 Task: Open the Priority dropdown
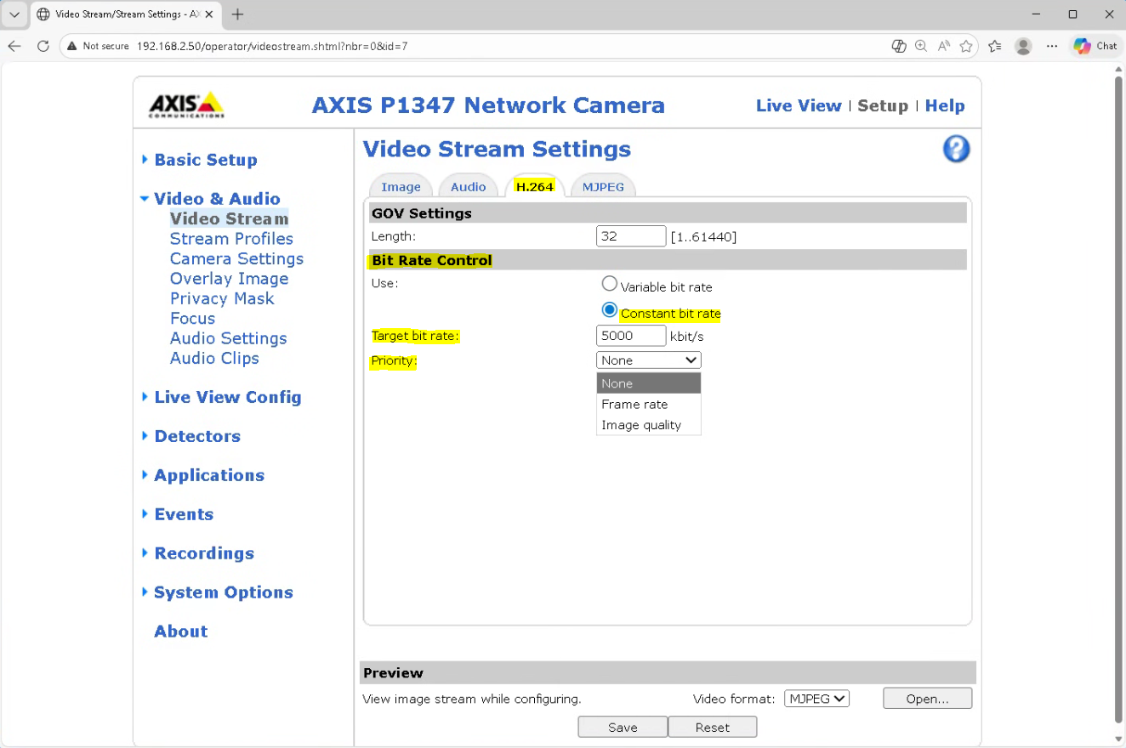click(649, 360)
